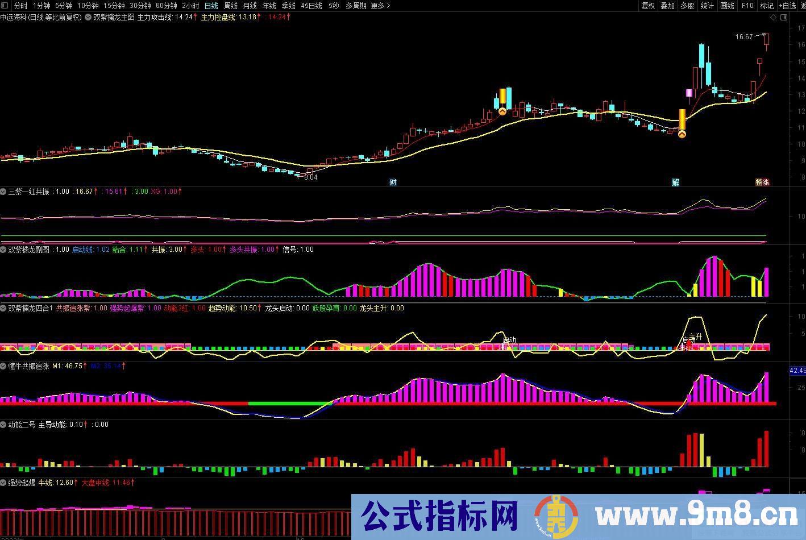Click the diamond icon at chart top right
The height and width of the screenshot is (540, 806).
[773, 18]
